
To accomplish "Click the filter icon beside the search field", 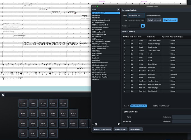I will (119, 10).
